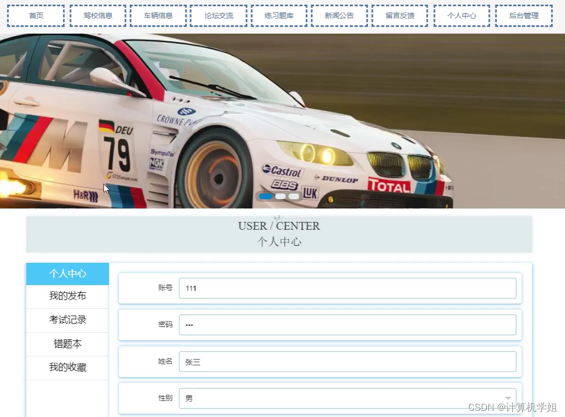The width and height of the screenshot is (565, 417).
Task: Open 练习题库 from the nav bar
Action: point(279,16)
